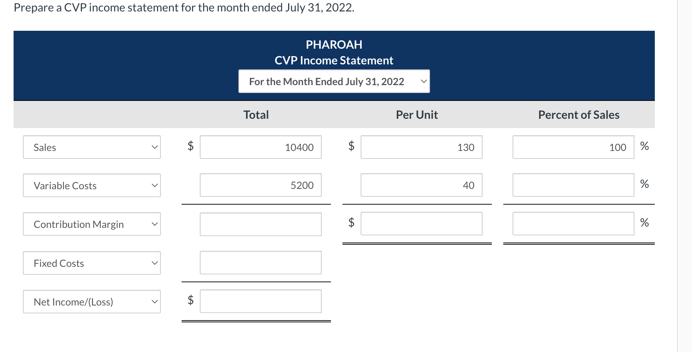Viewport: 692px width, 352px height.
Task: Click the chevron on the period dropdown
Action: click(424, 81)
